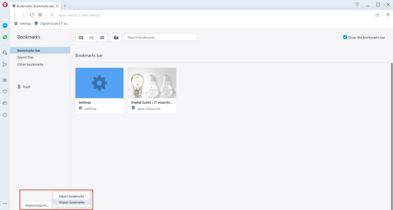Switch to list view for bookmarks
Viewport: 393px width, 210px height.
tap(102, 37)
